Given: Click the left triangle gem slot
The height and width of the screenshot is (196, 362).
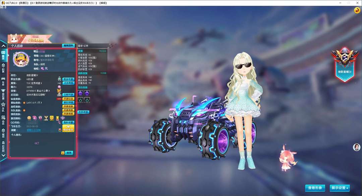Looking at the screenshot, I should (x=80, y=100).
